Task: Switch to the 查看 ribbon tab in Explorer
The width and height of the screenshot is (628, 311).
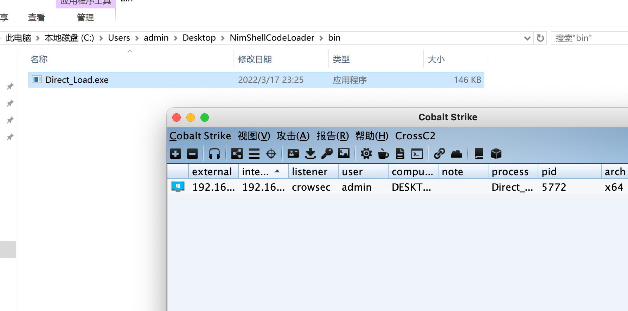Action: coord(37,17)
